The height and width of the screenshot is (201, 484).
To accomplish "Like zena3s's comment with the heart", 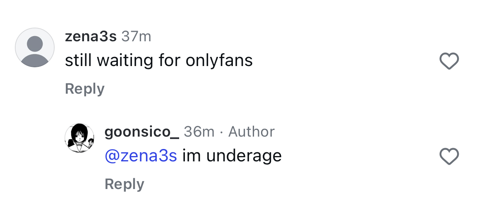I will point(449,61).
